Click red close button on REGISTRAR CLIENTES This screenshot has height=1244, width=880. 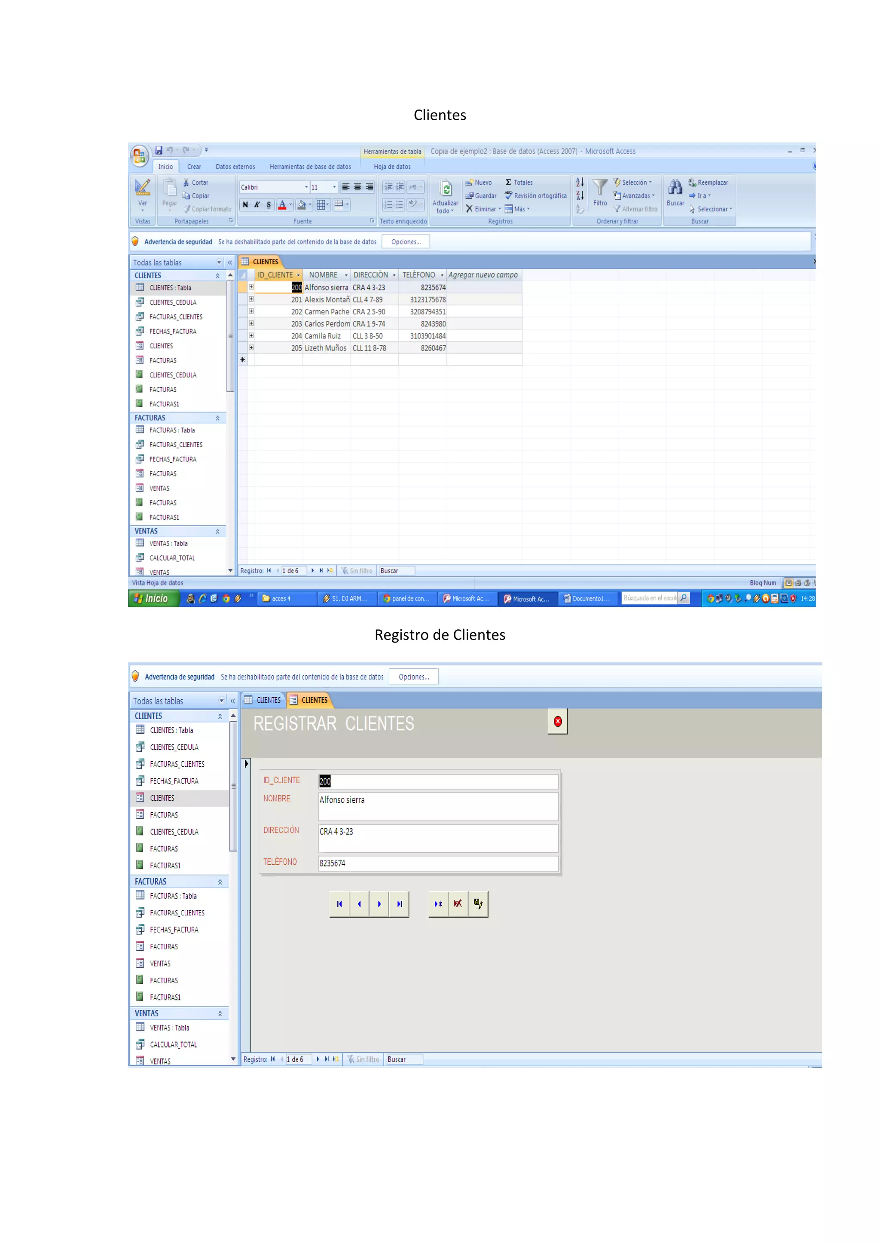[x=558, y=721]
